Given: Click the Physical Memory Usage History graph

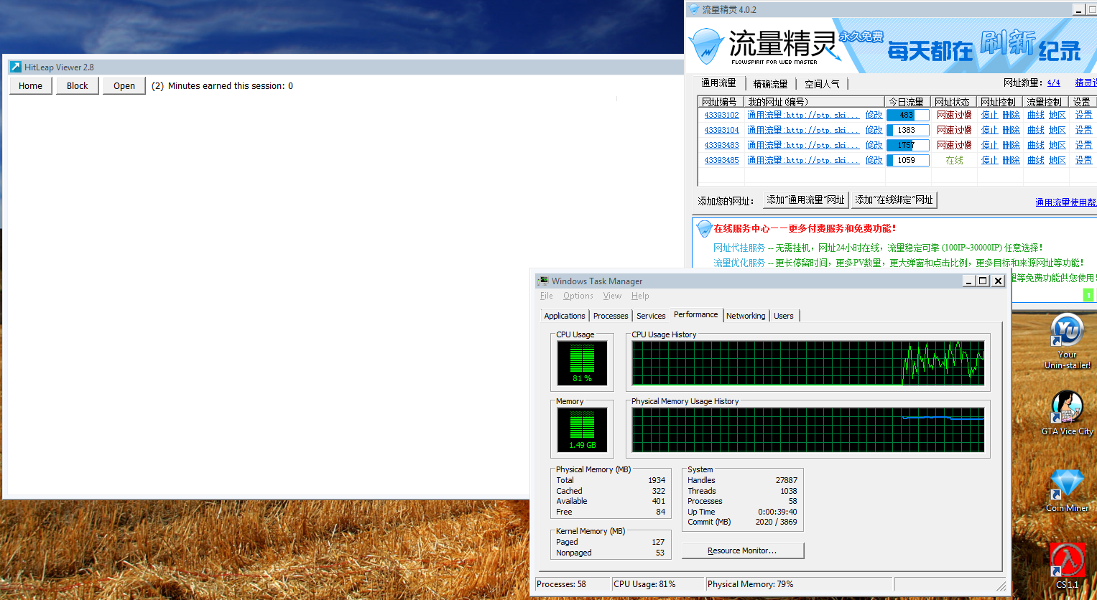Looking at the screenshot, I should [808, 430].
